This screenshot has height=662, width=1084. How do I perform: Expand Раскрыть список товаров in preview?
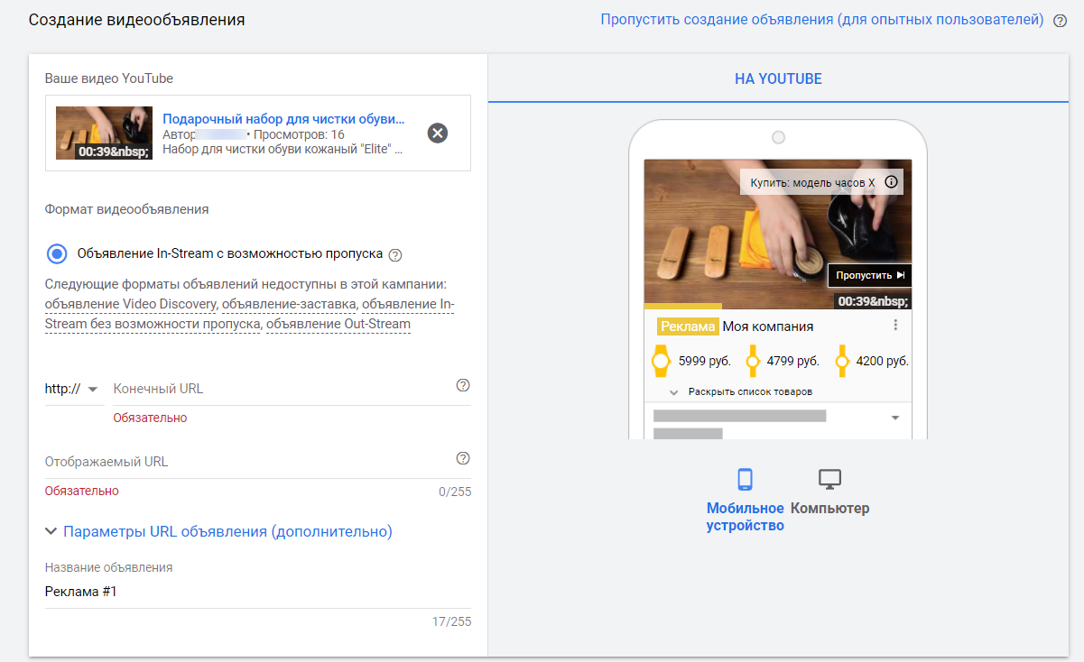[740, 392]
